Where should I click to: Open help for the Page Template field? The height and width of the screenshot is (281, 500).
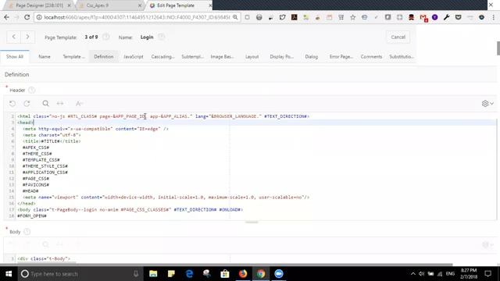[106, 37]
